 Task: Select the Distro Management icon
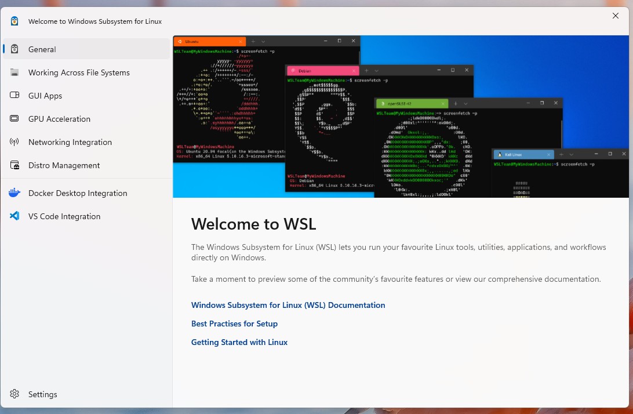(x=15, y=165)
